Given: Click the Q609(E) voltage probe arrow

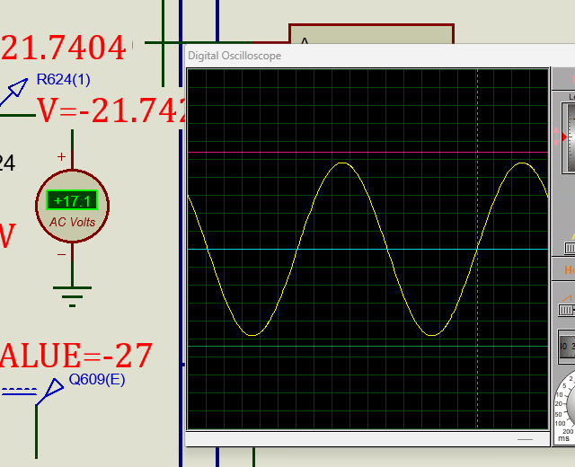Looking at the screenshot, I should (x=50, y=392).
